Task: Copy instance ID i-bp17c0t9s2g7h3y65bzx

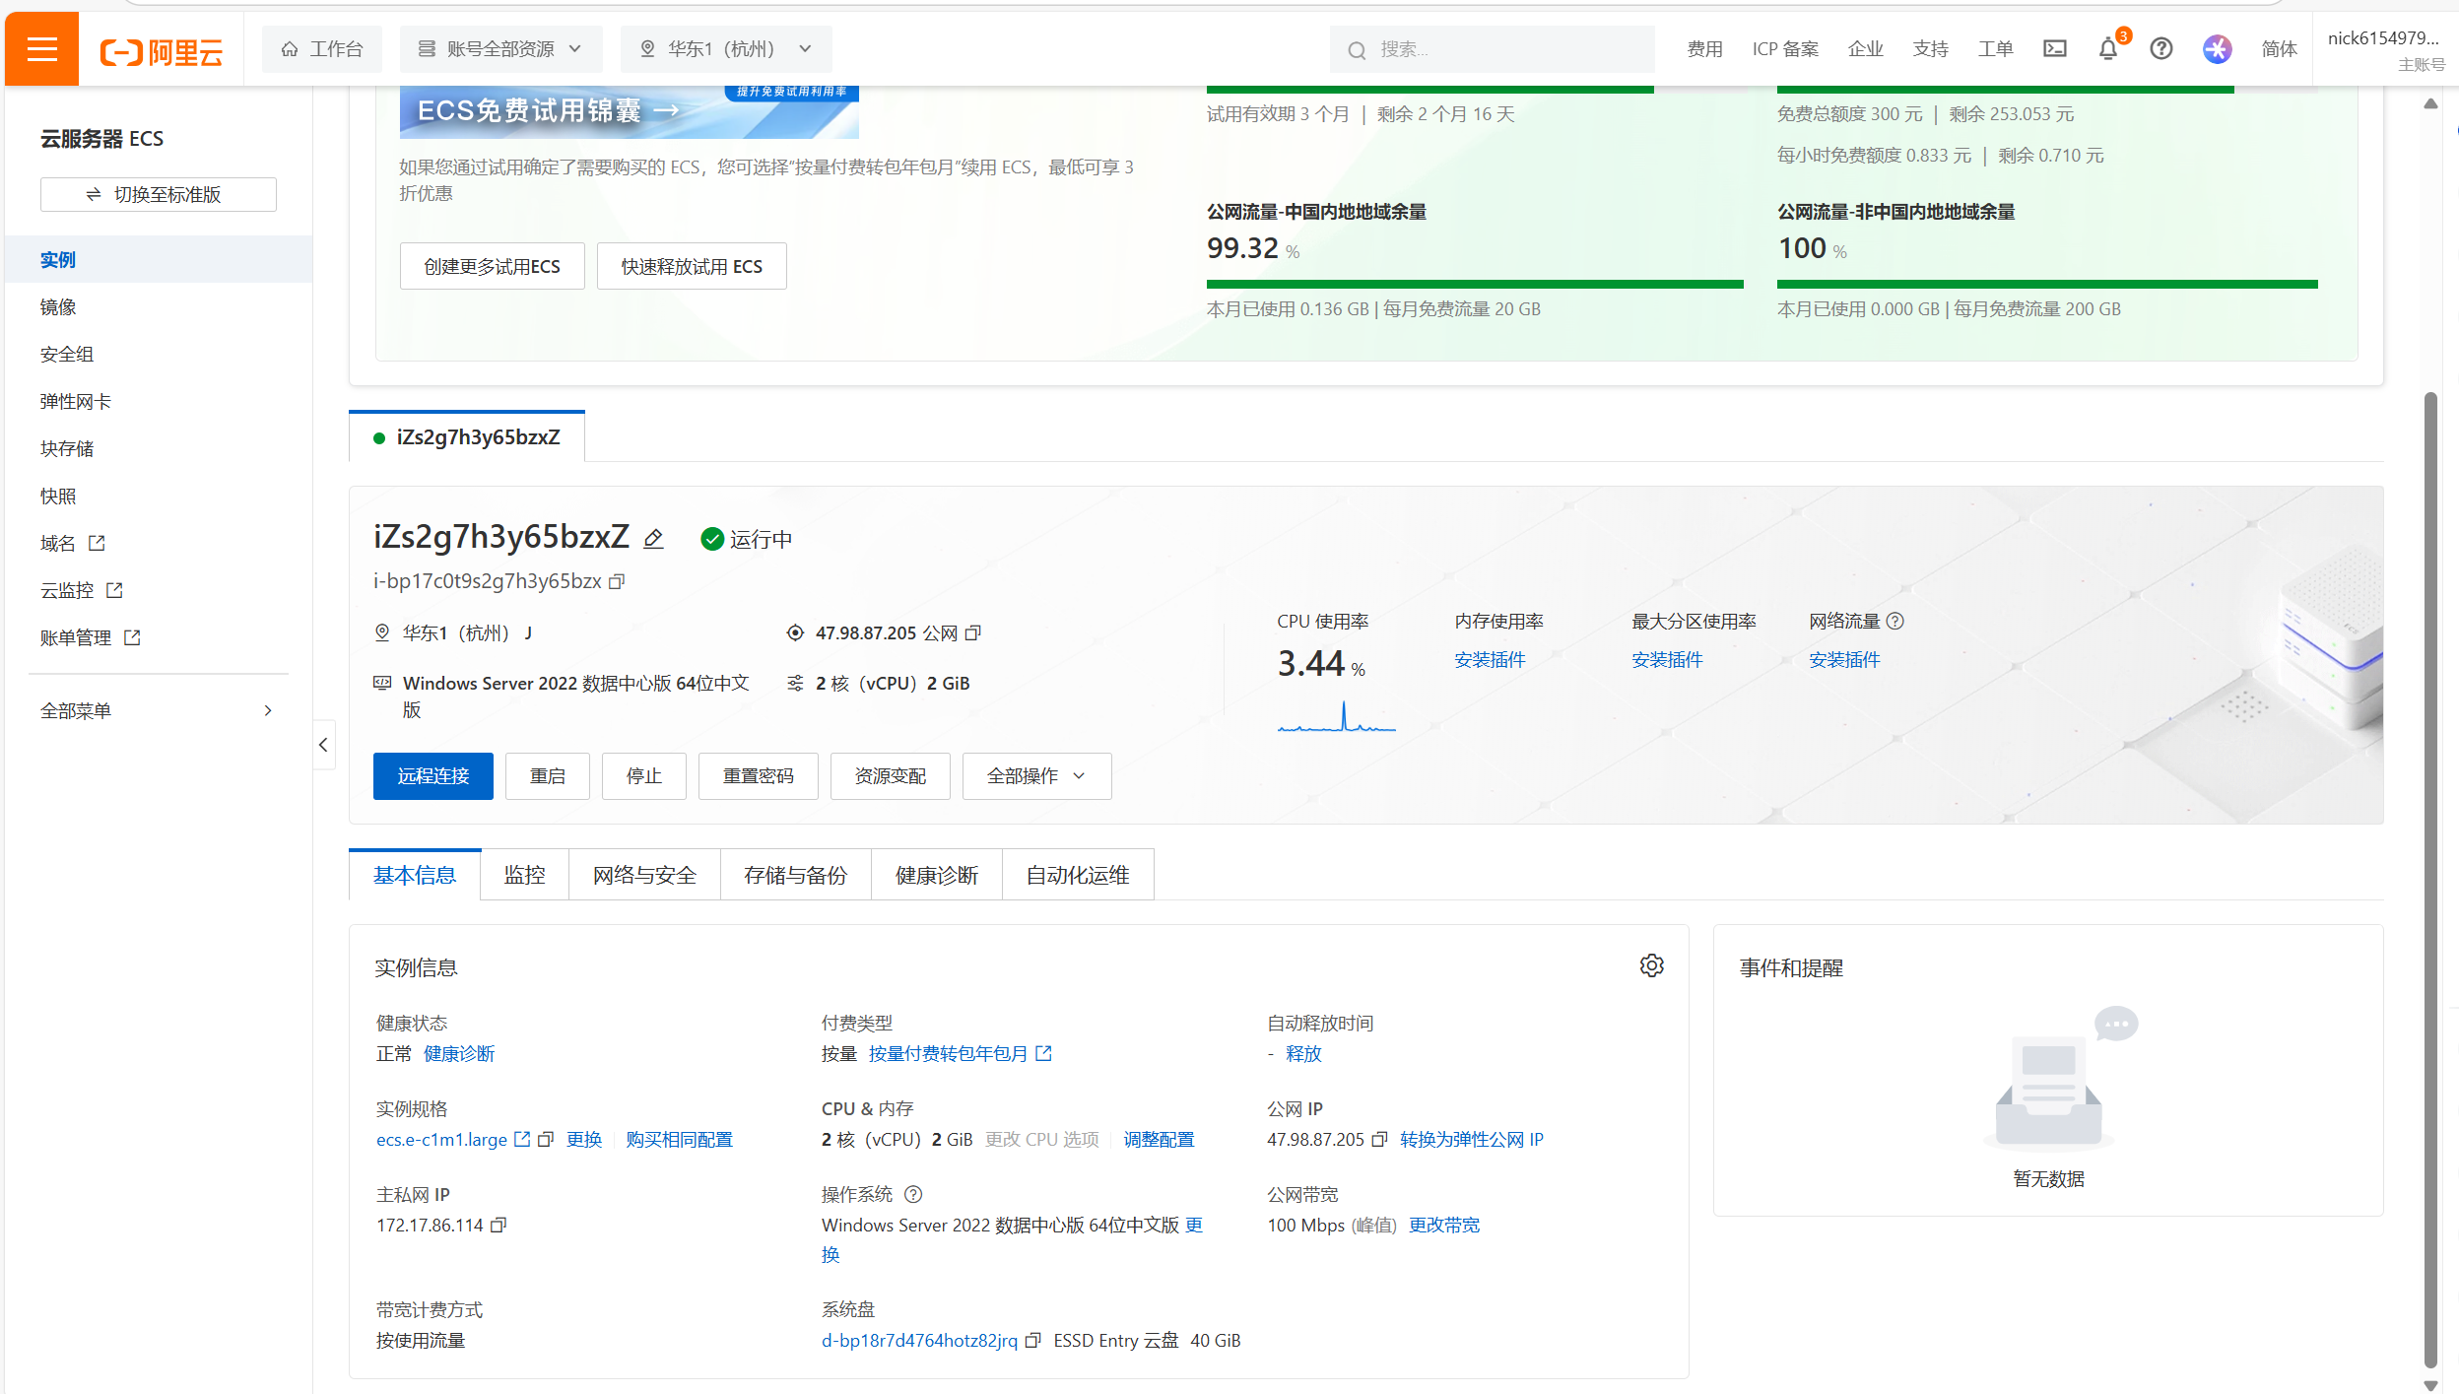Action: click(x=617, y=581)
